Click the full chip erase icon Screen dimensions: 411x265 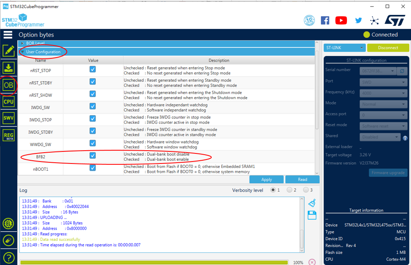coord(8,240)
